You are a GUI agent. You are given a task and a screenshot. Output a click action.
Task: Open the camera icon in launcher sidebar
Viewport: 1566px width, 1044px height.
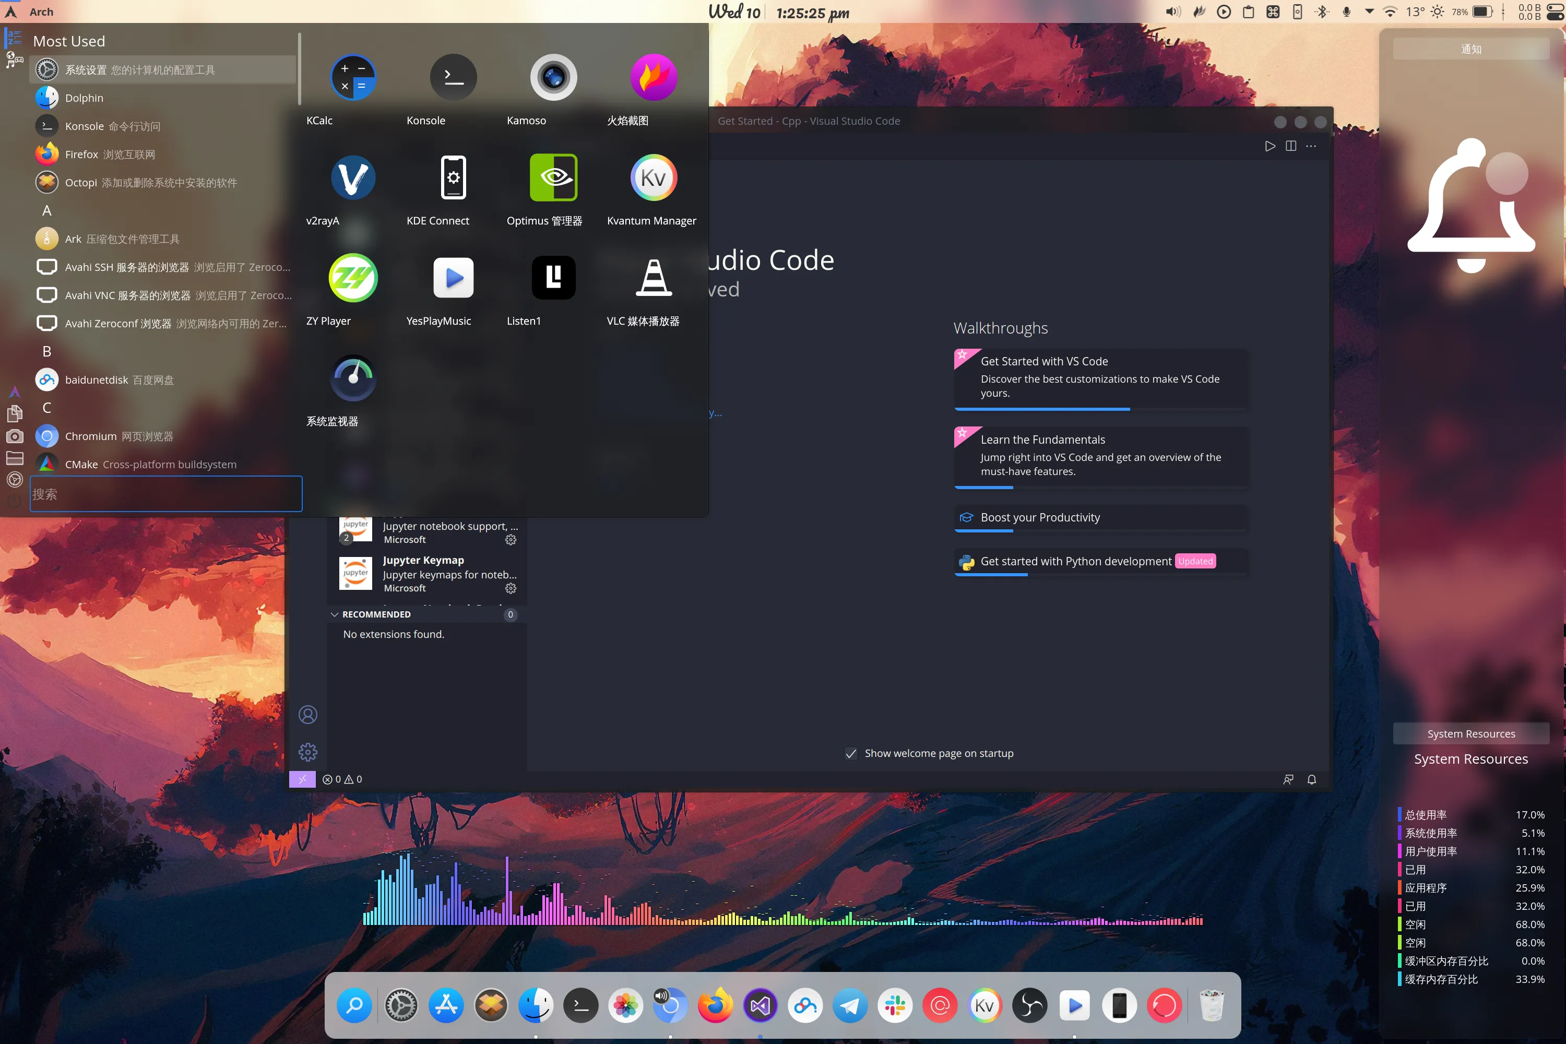tap(14, 436)
